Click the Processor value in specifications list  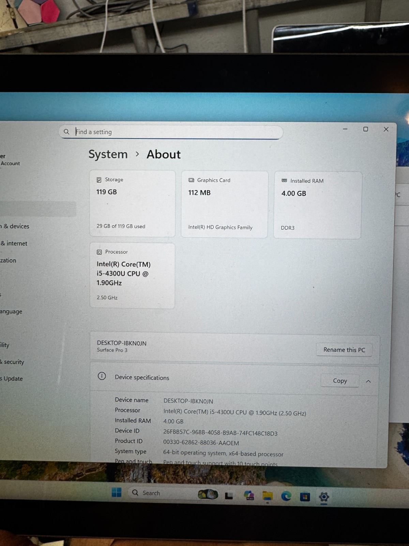pos(235,413)
